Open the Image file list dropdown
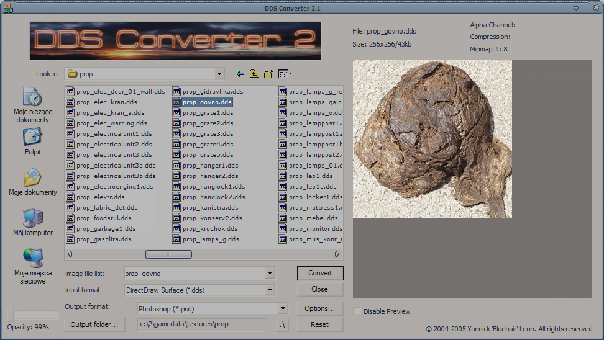Viewport: 604px width, 340px height. tap(270, 273)
